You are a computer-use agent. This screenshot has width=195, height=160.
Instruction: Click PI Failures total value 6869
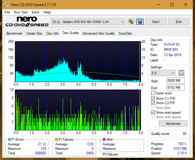pos(90,153)
